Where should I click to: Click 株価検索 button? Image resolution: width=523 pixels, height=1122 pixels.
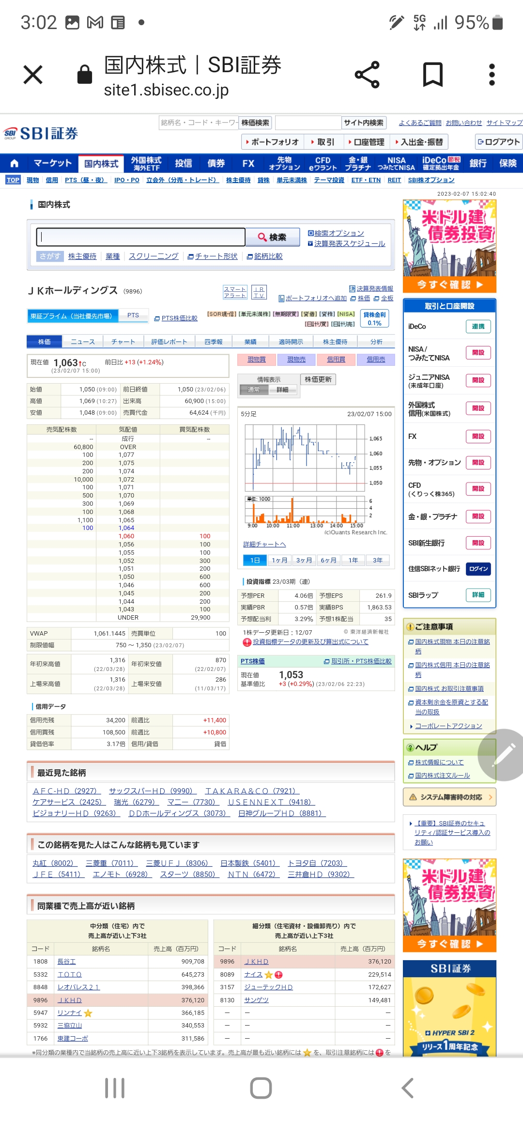click(255, 123)
